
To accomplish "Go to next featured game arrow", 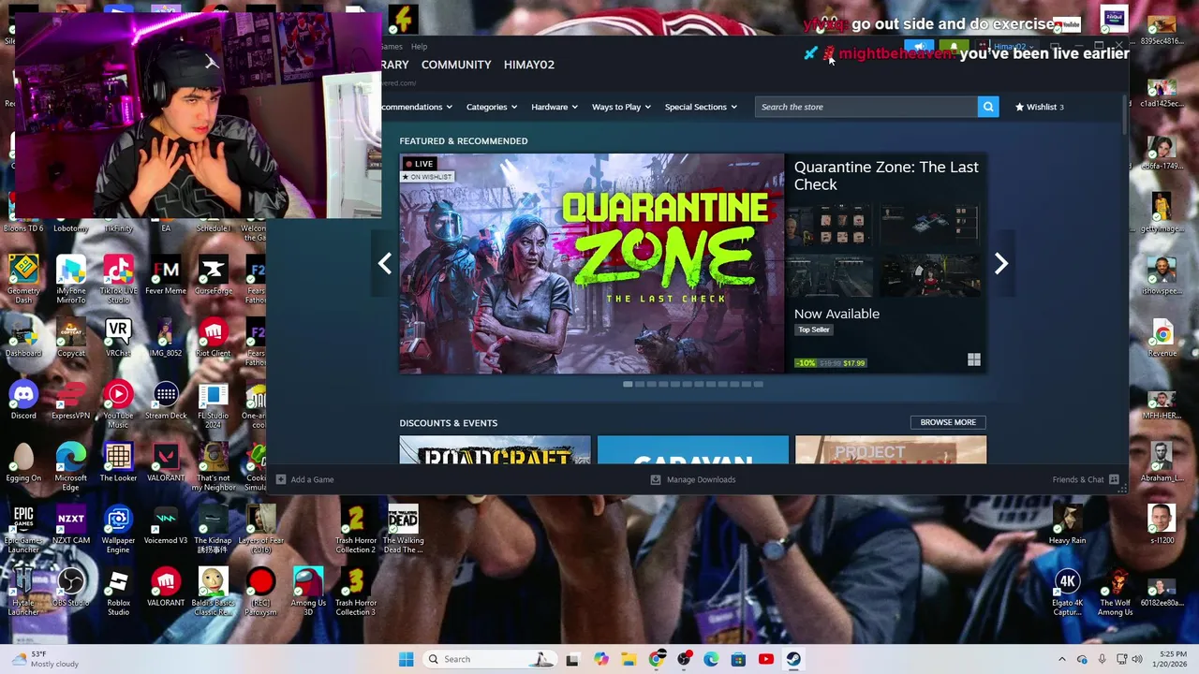I will click(1000, 264).
